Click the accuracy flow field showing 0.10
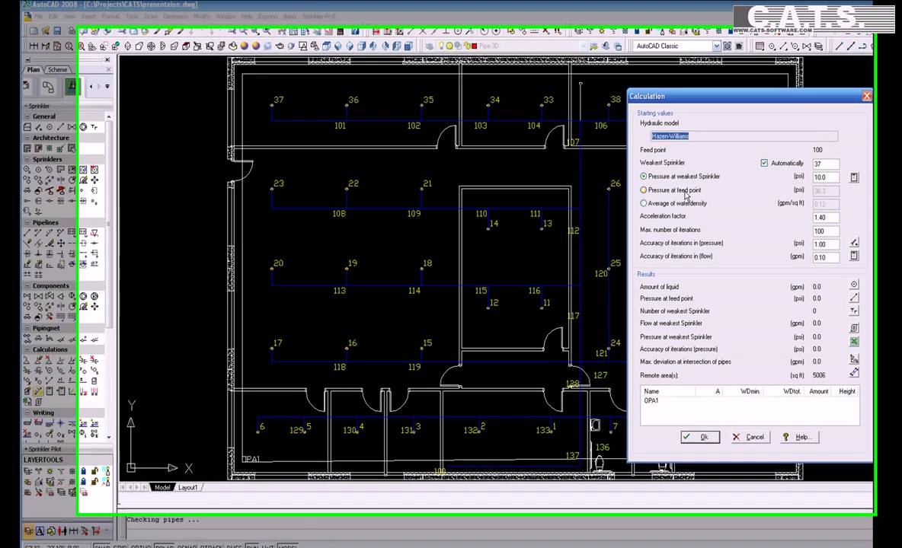Image resolution: width=902 pixels, height=548 pixels. coord(826,257)
